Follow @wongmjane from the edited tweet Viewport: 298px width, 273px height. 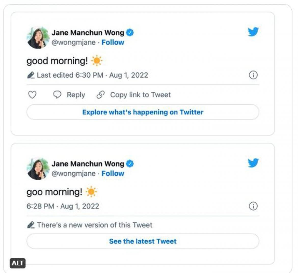coord(113,42)
